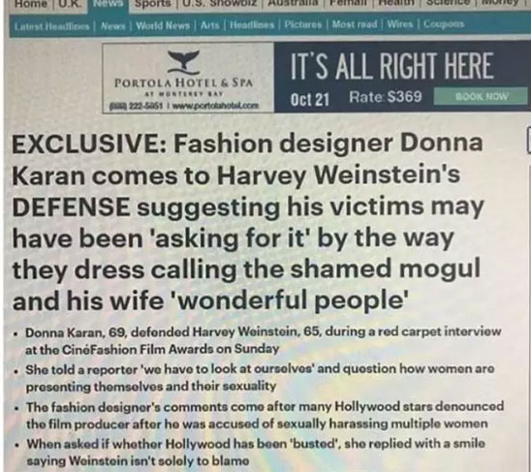Screen dimensions: 531x472
Task: Click the Coupons submenu link
Action: [x=444, y=24]
